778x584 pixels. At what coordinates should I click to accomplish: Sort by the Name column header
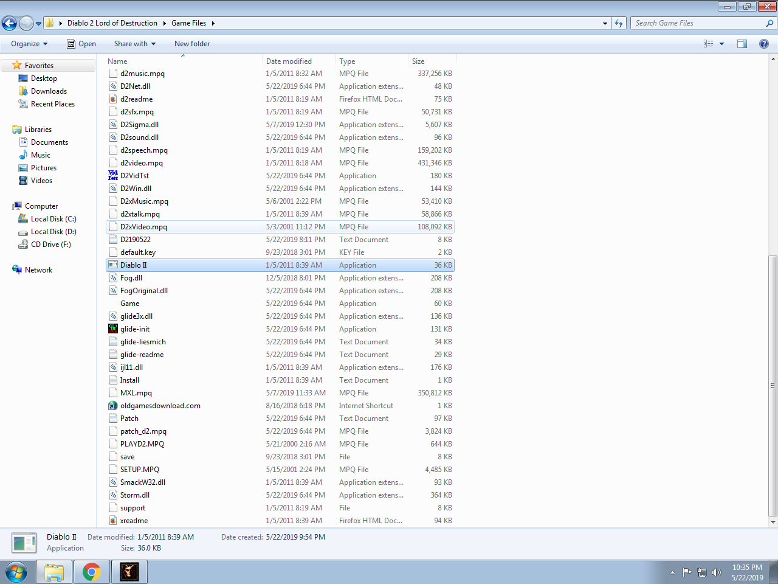point(183,61)
